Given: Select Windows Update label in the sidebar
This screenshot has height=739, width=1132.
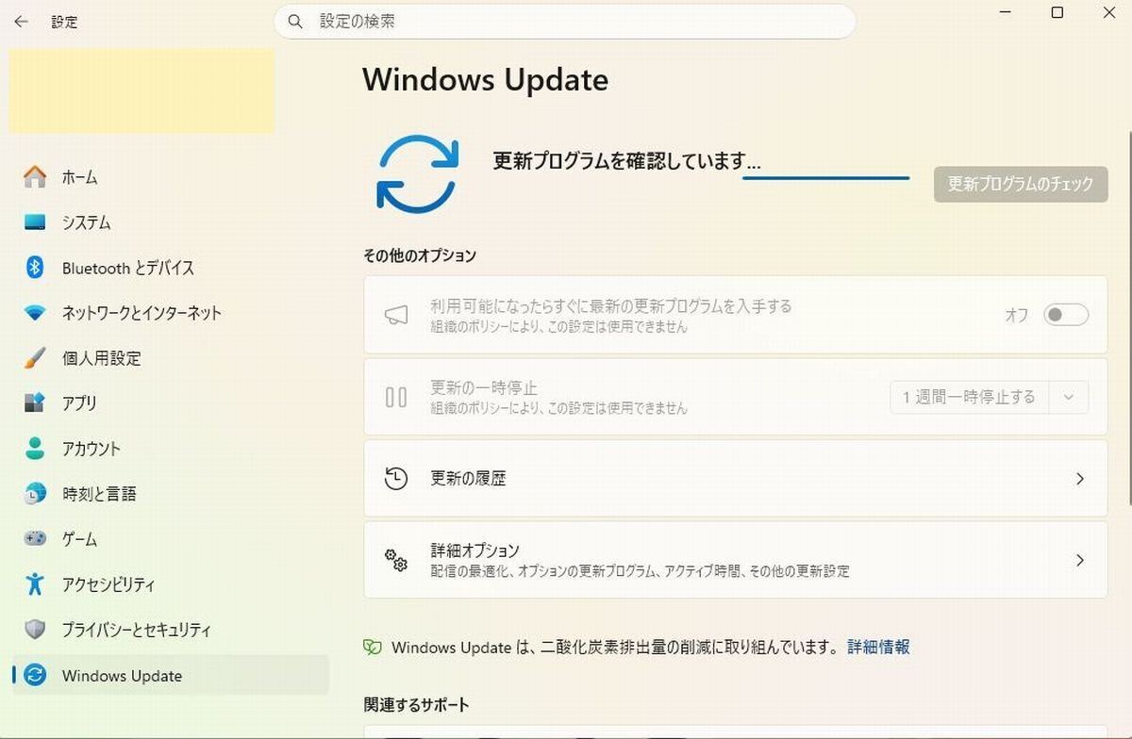Looking at the screenshot, I should click(x=122, y=676).
